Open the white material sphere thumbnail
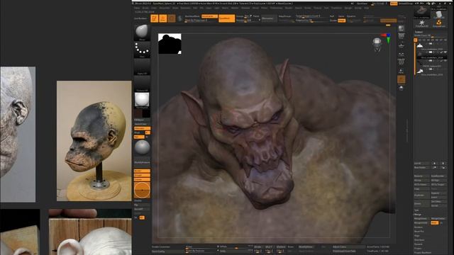The image size is (454, 255). pos(142,100)
